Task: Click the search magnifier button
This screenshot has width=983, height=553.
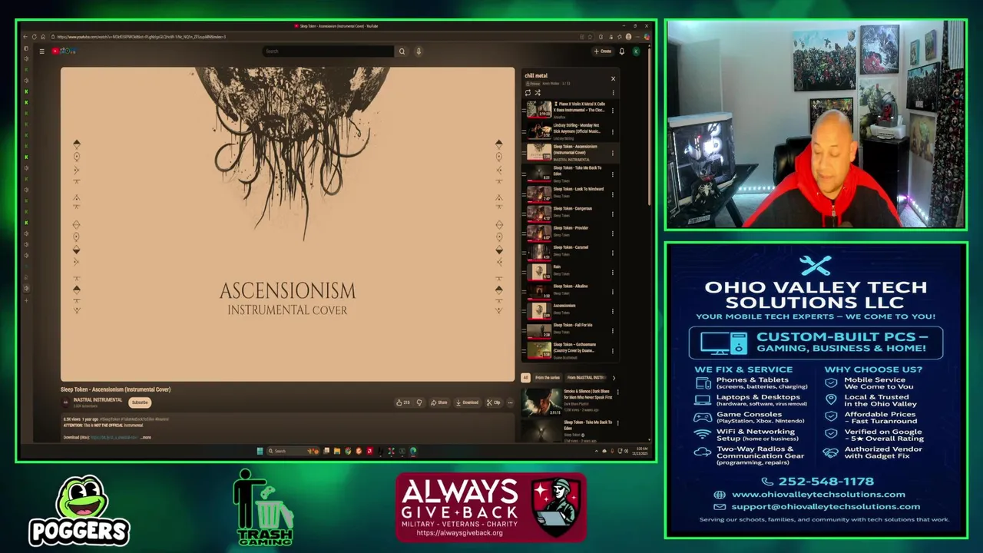Action: pyautogui.click(x=401, y=51)
